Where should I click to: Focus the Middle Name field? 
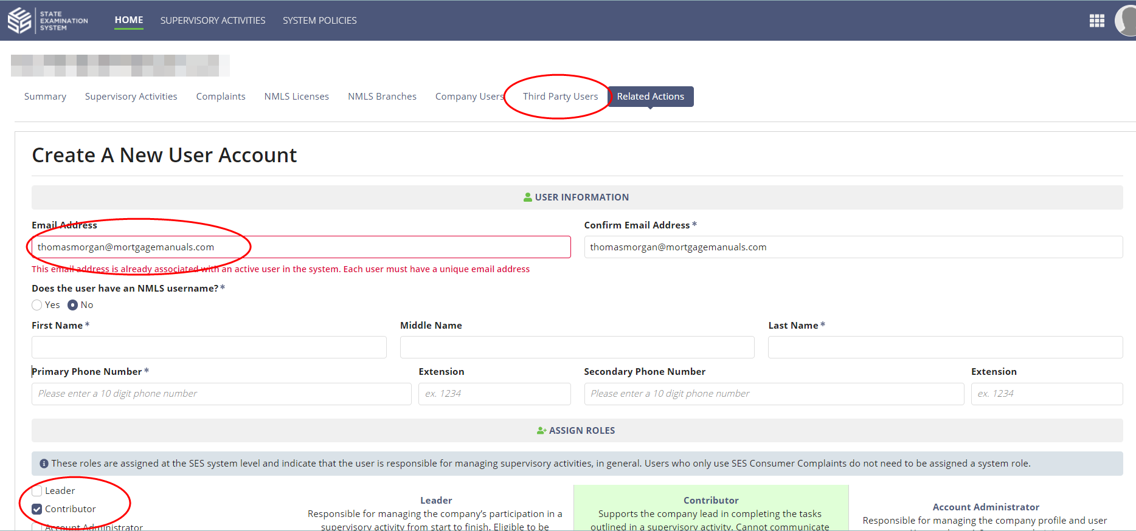tap(577, 348)
